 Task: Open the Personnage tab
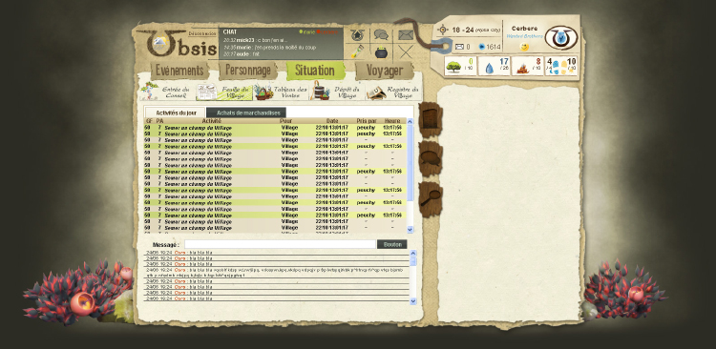248,71
